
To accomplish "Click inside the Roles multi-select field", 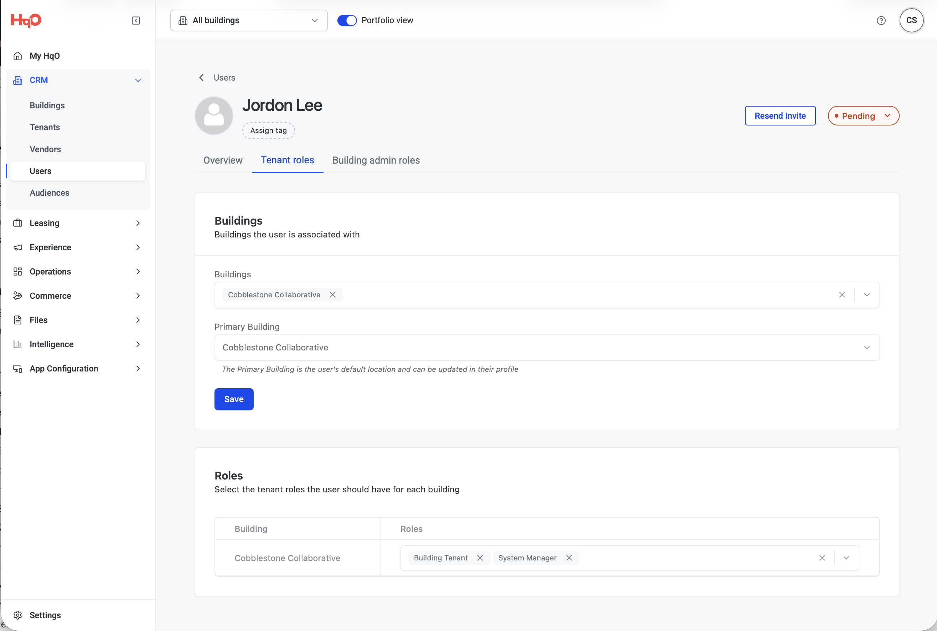I will (x=630, y=558).
